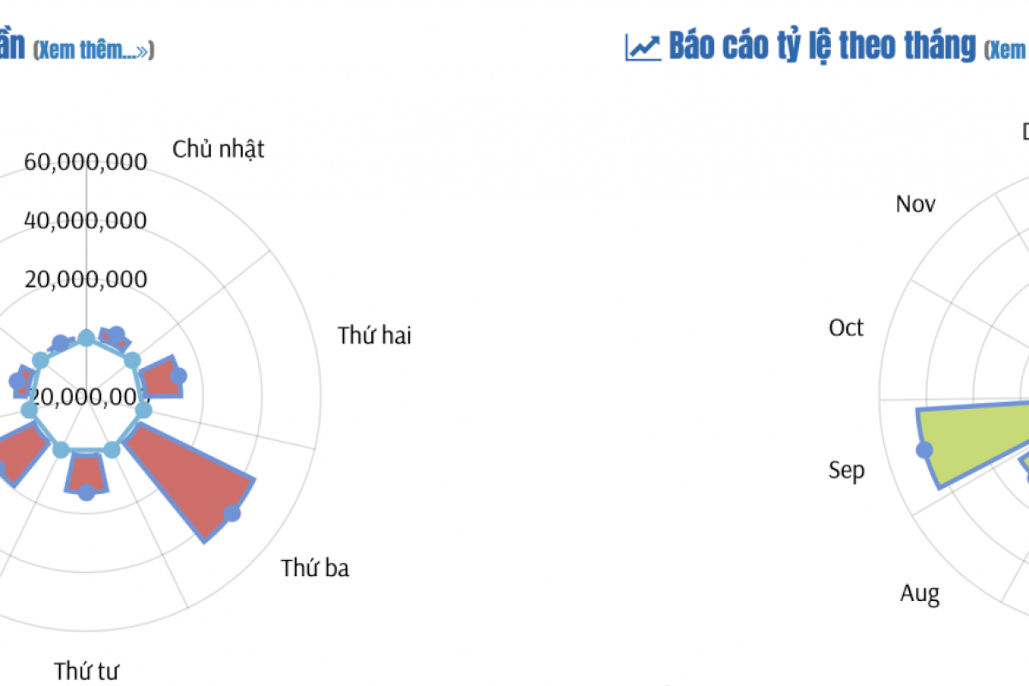Open the 'Xem thêm...»' link on left

pos(93,51)
